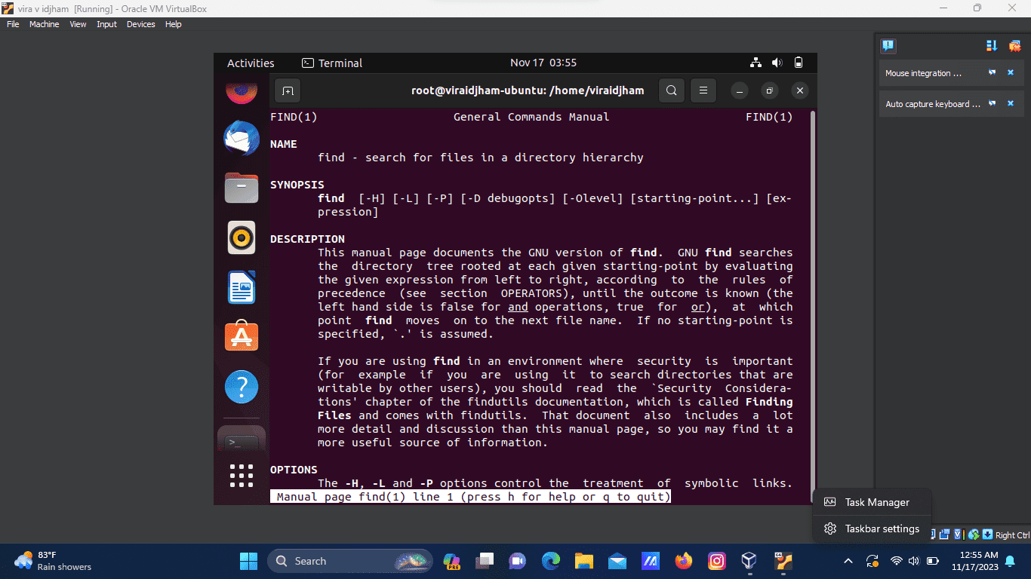
Task: Remove all VirtualBox notifications icon
Action: pyautogui.click(x=1014, y=46)
